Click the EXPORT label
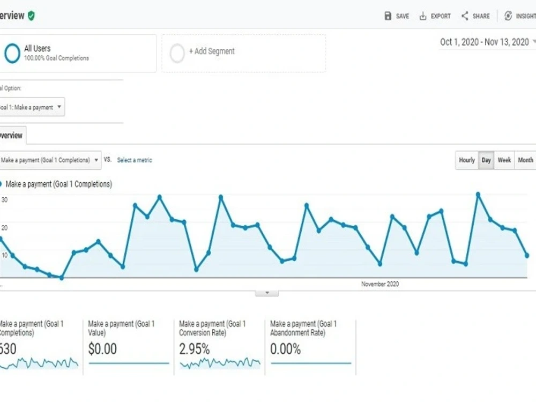 pos(441,16)
